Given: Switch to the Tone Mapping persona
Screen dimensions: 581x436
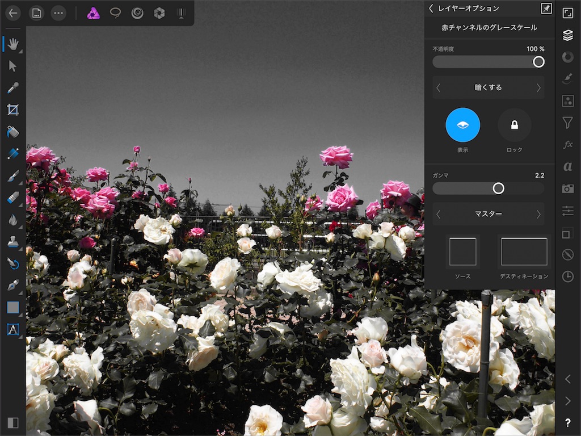Looking at the screenshot, I should coord(181,14).
